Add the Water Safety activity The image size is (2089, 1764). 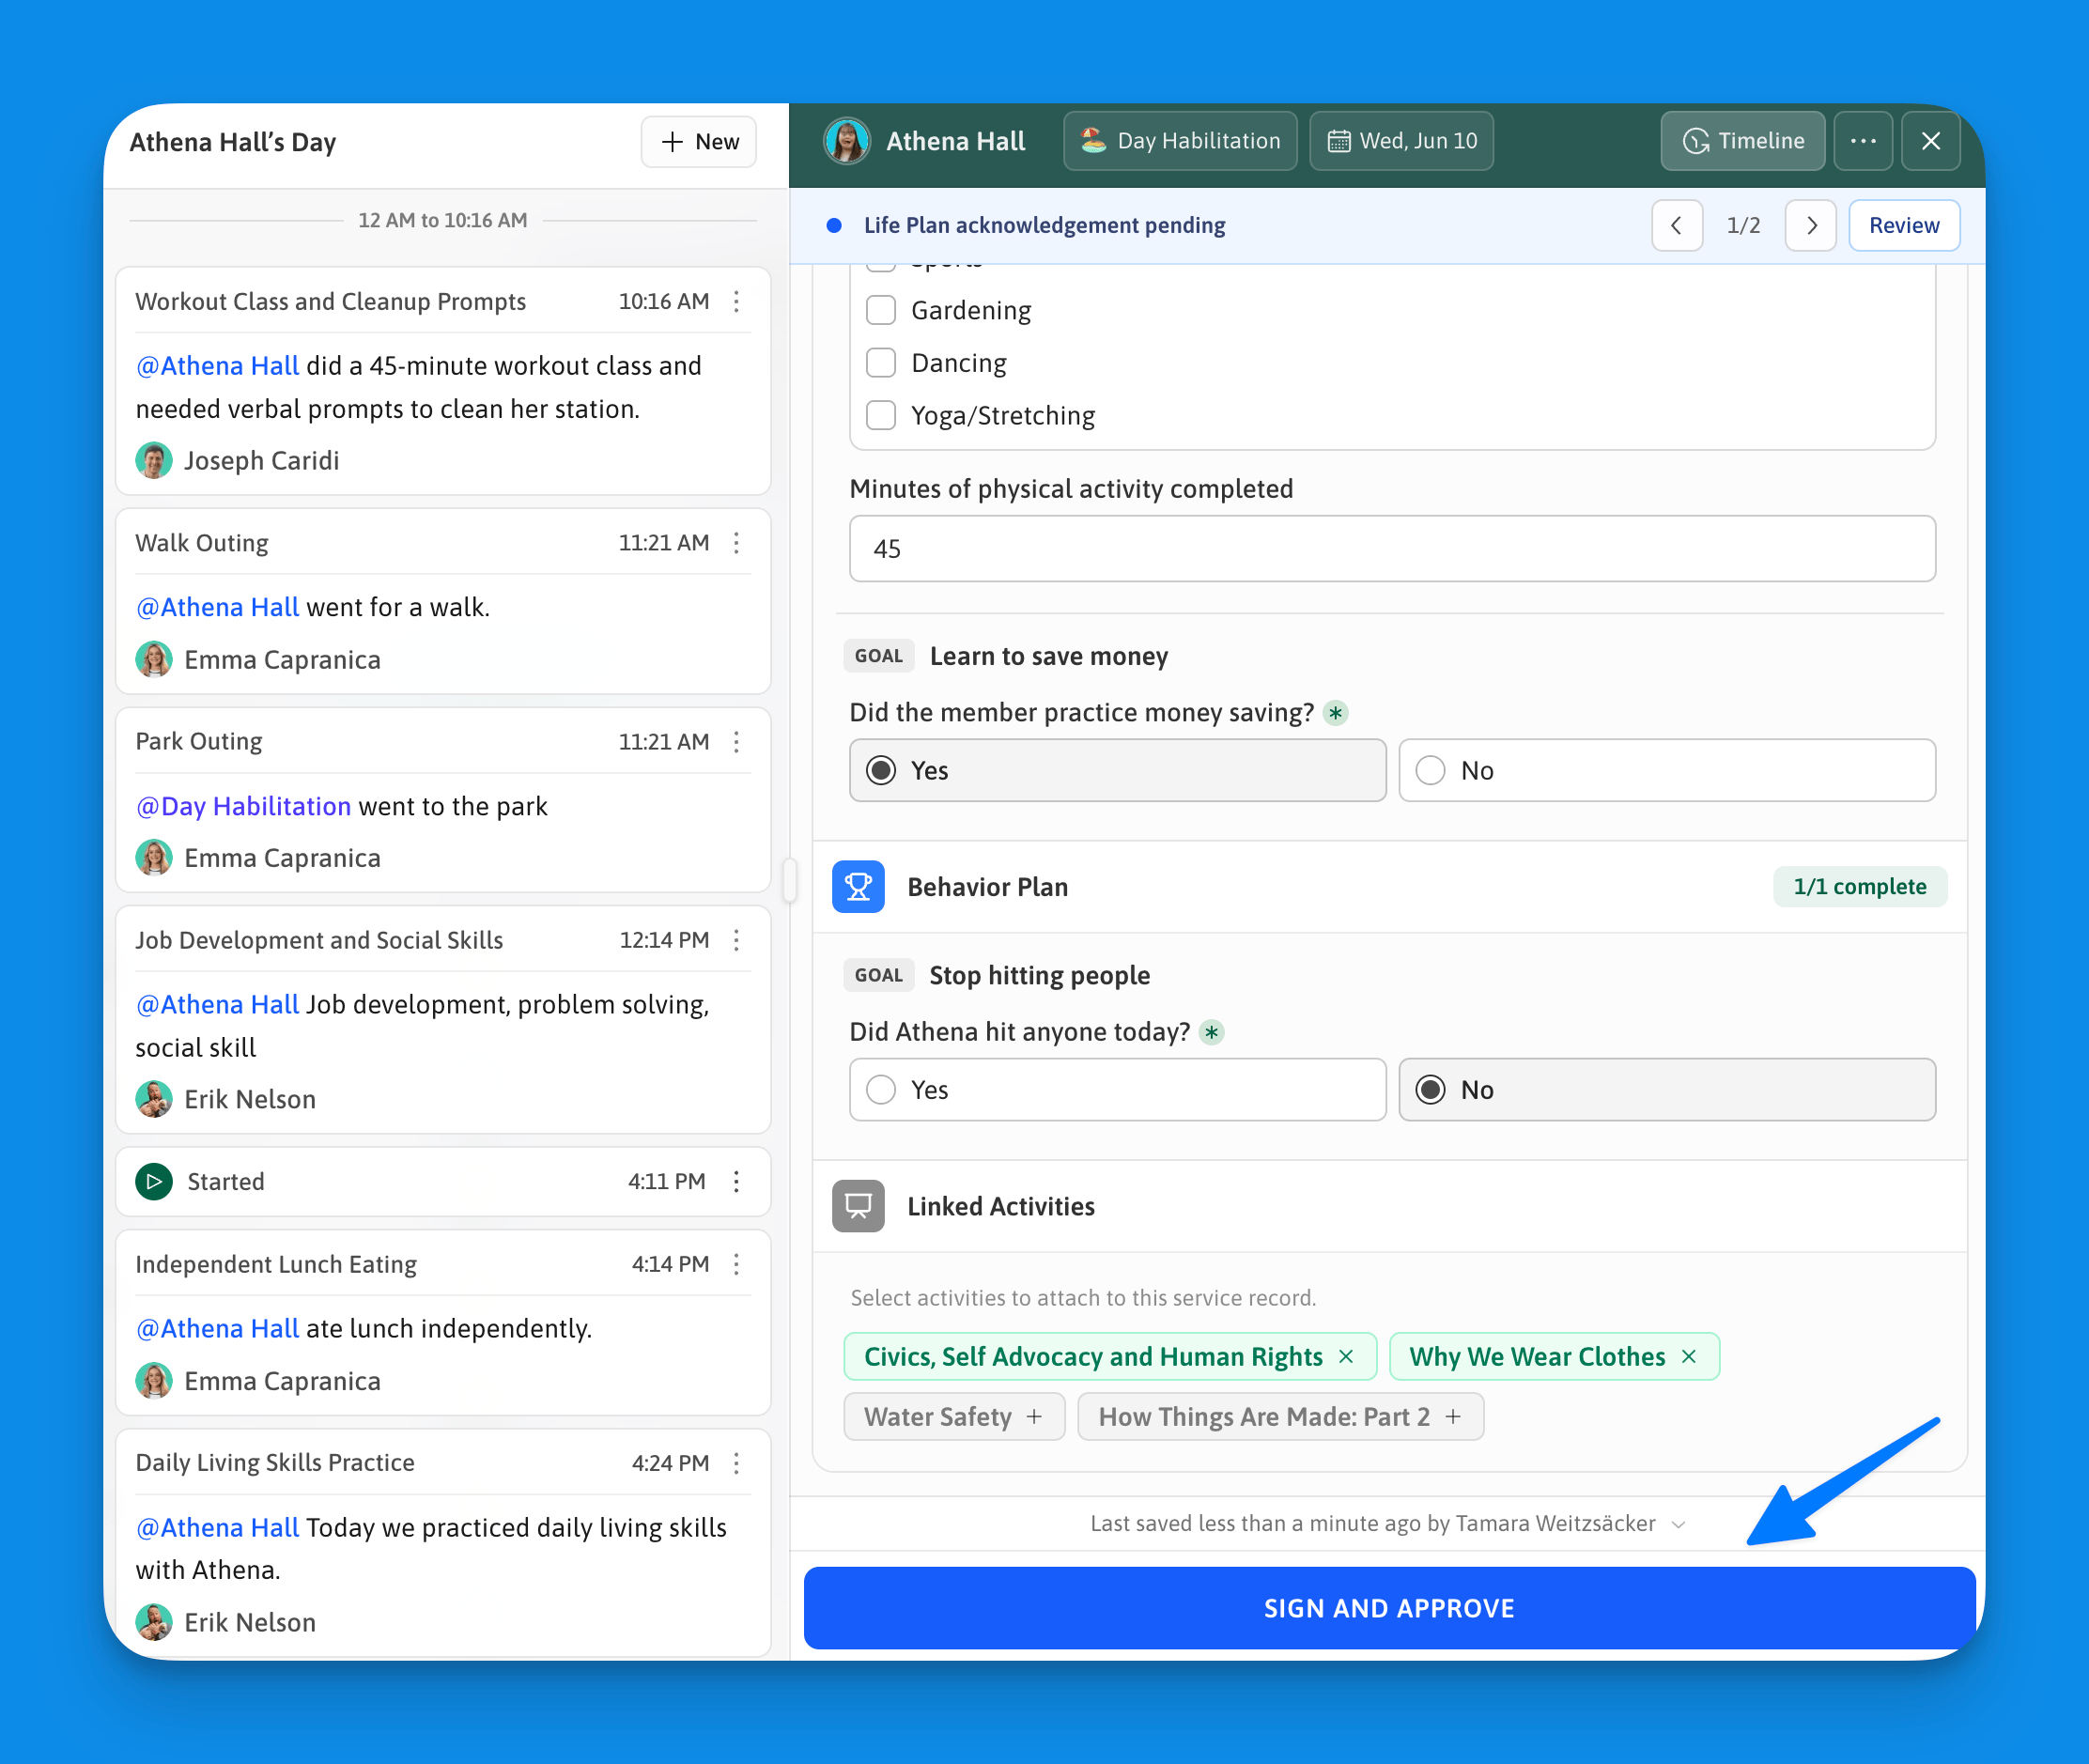pos(954,1416)
